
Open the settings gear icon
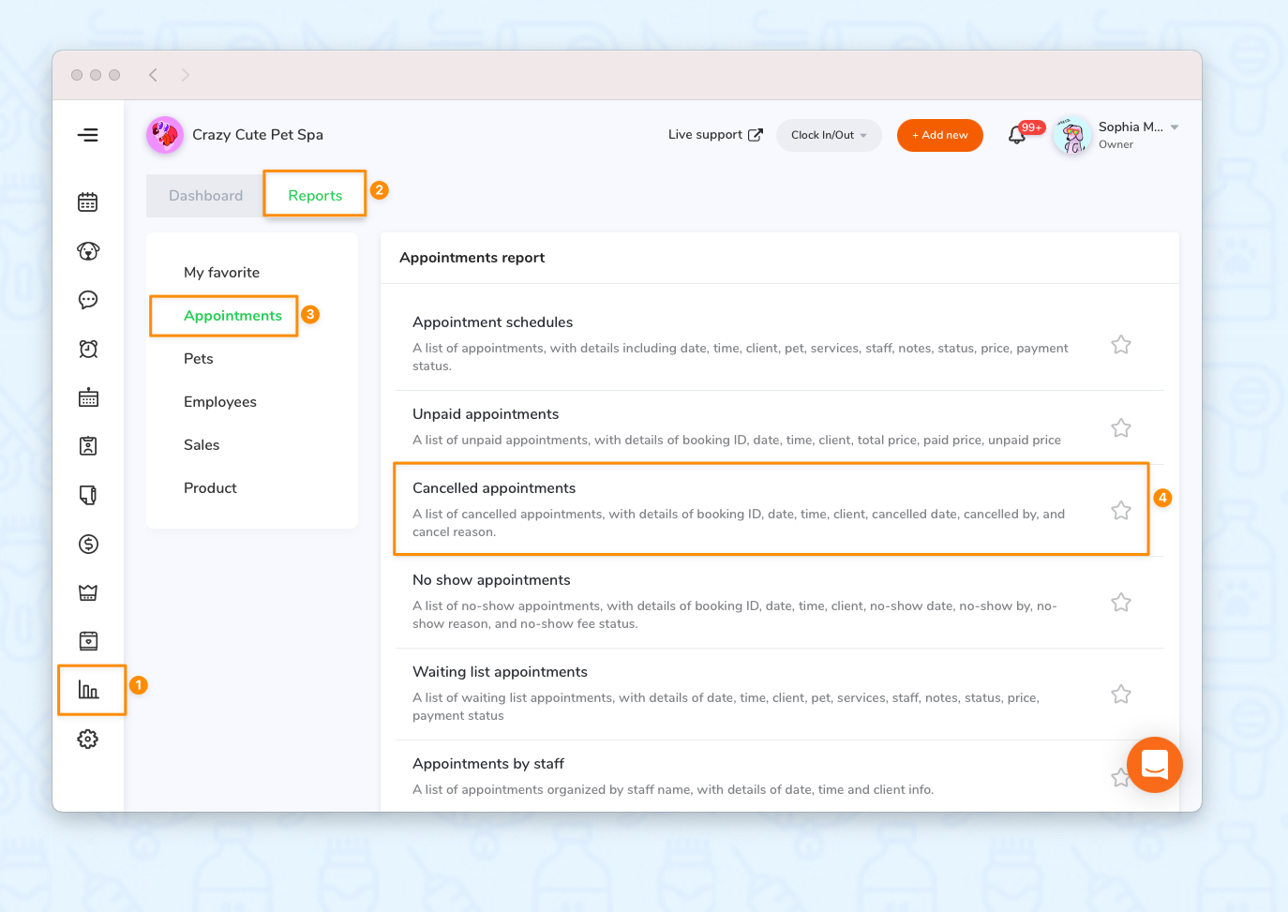point(88,739)
